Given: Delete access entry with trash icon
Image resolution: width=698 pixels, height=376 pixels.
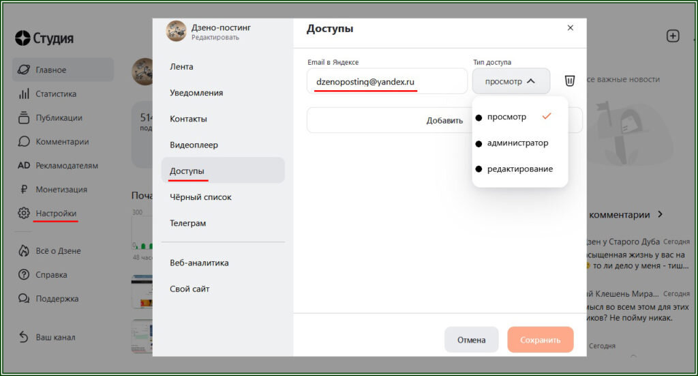Looking at the screenshot, I should coord(569,81).
